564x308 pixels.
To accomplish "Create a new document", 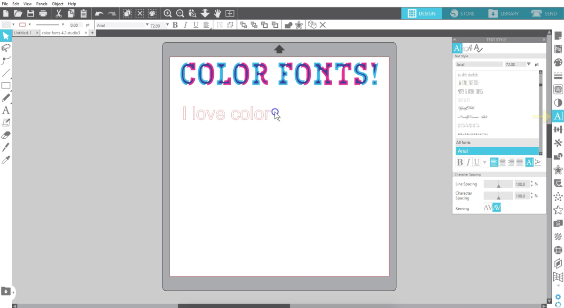I will tap(6, 14).
